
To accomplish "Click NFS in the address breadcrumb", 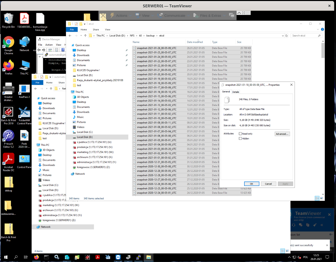I will (132, 36).
